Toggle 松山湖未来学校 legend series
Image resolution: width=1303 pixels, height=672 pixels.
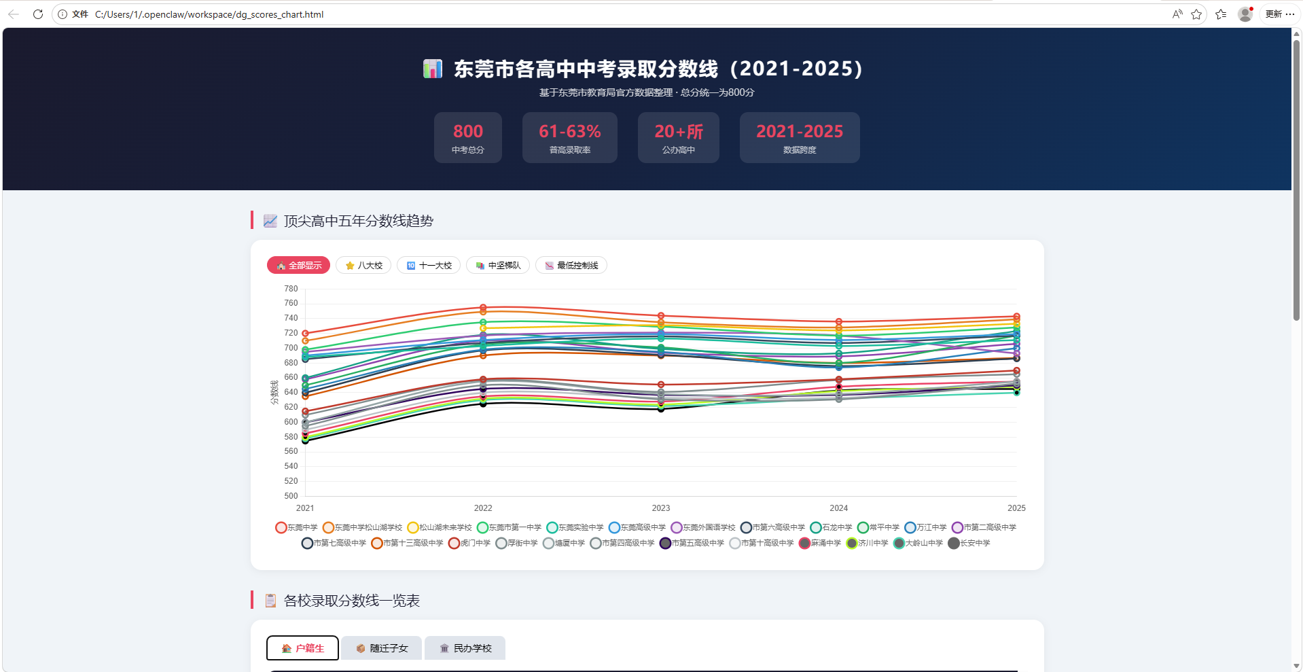pos(440,528)
